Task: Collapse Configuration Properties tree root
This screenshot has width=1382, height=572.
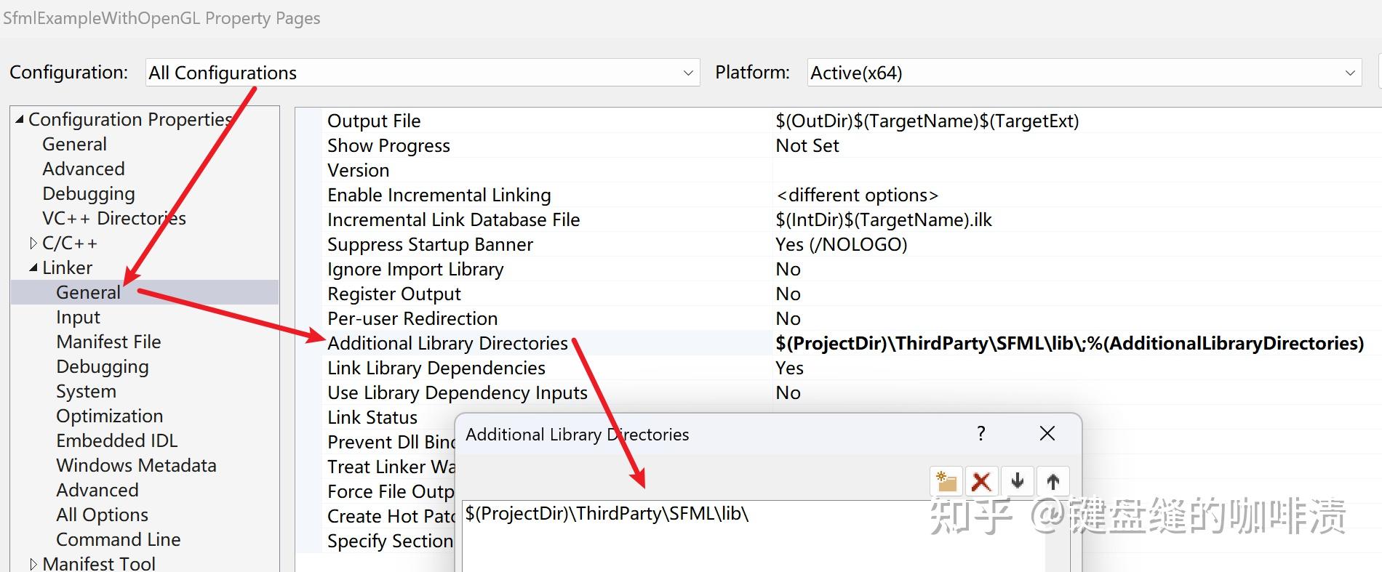Action: [x=20, y=119]
